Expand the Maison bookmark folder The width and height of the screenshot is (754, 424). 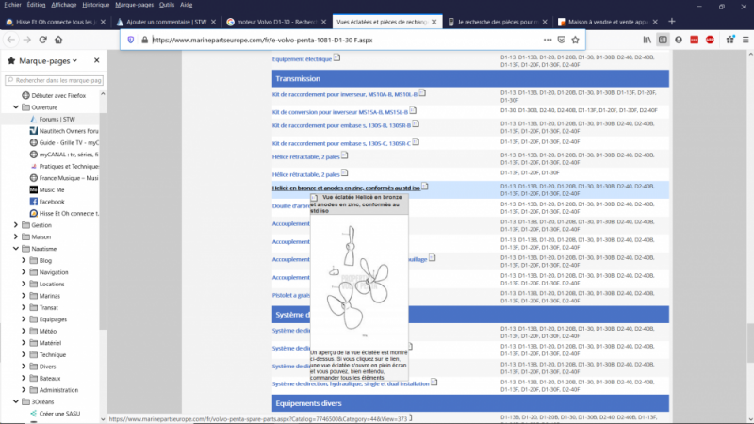click(x=16, y=237)
